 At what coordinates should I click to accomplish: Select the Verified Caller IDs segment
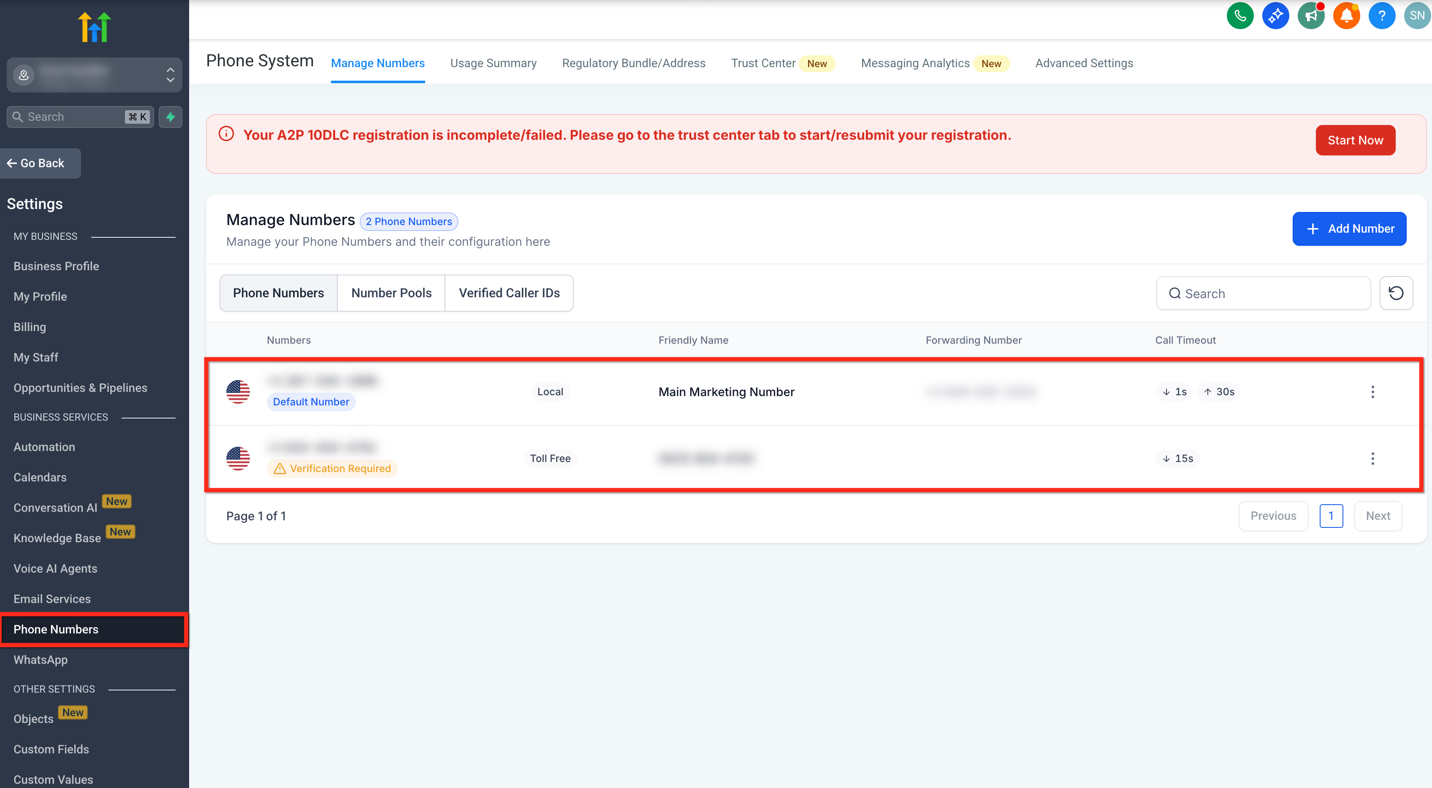509,293
